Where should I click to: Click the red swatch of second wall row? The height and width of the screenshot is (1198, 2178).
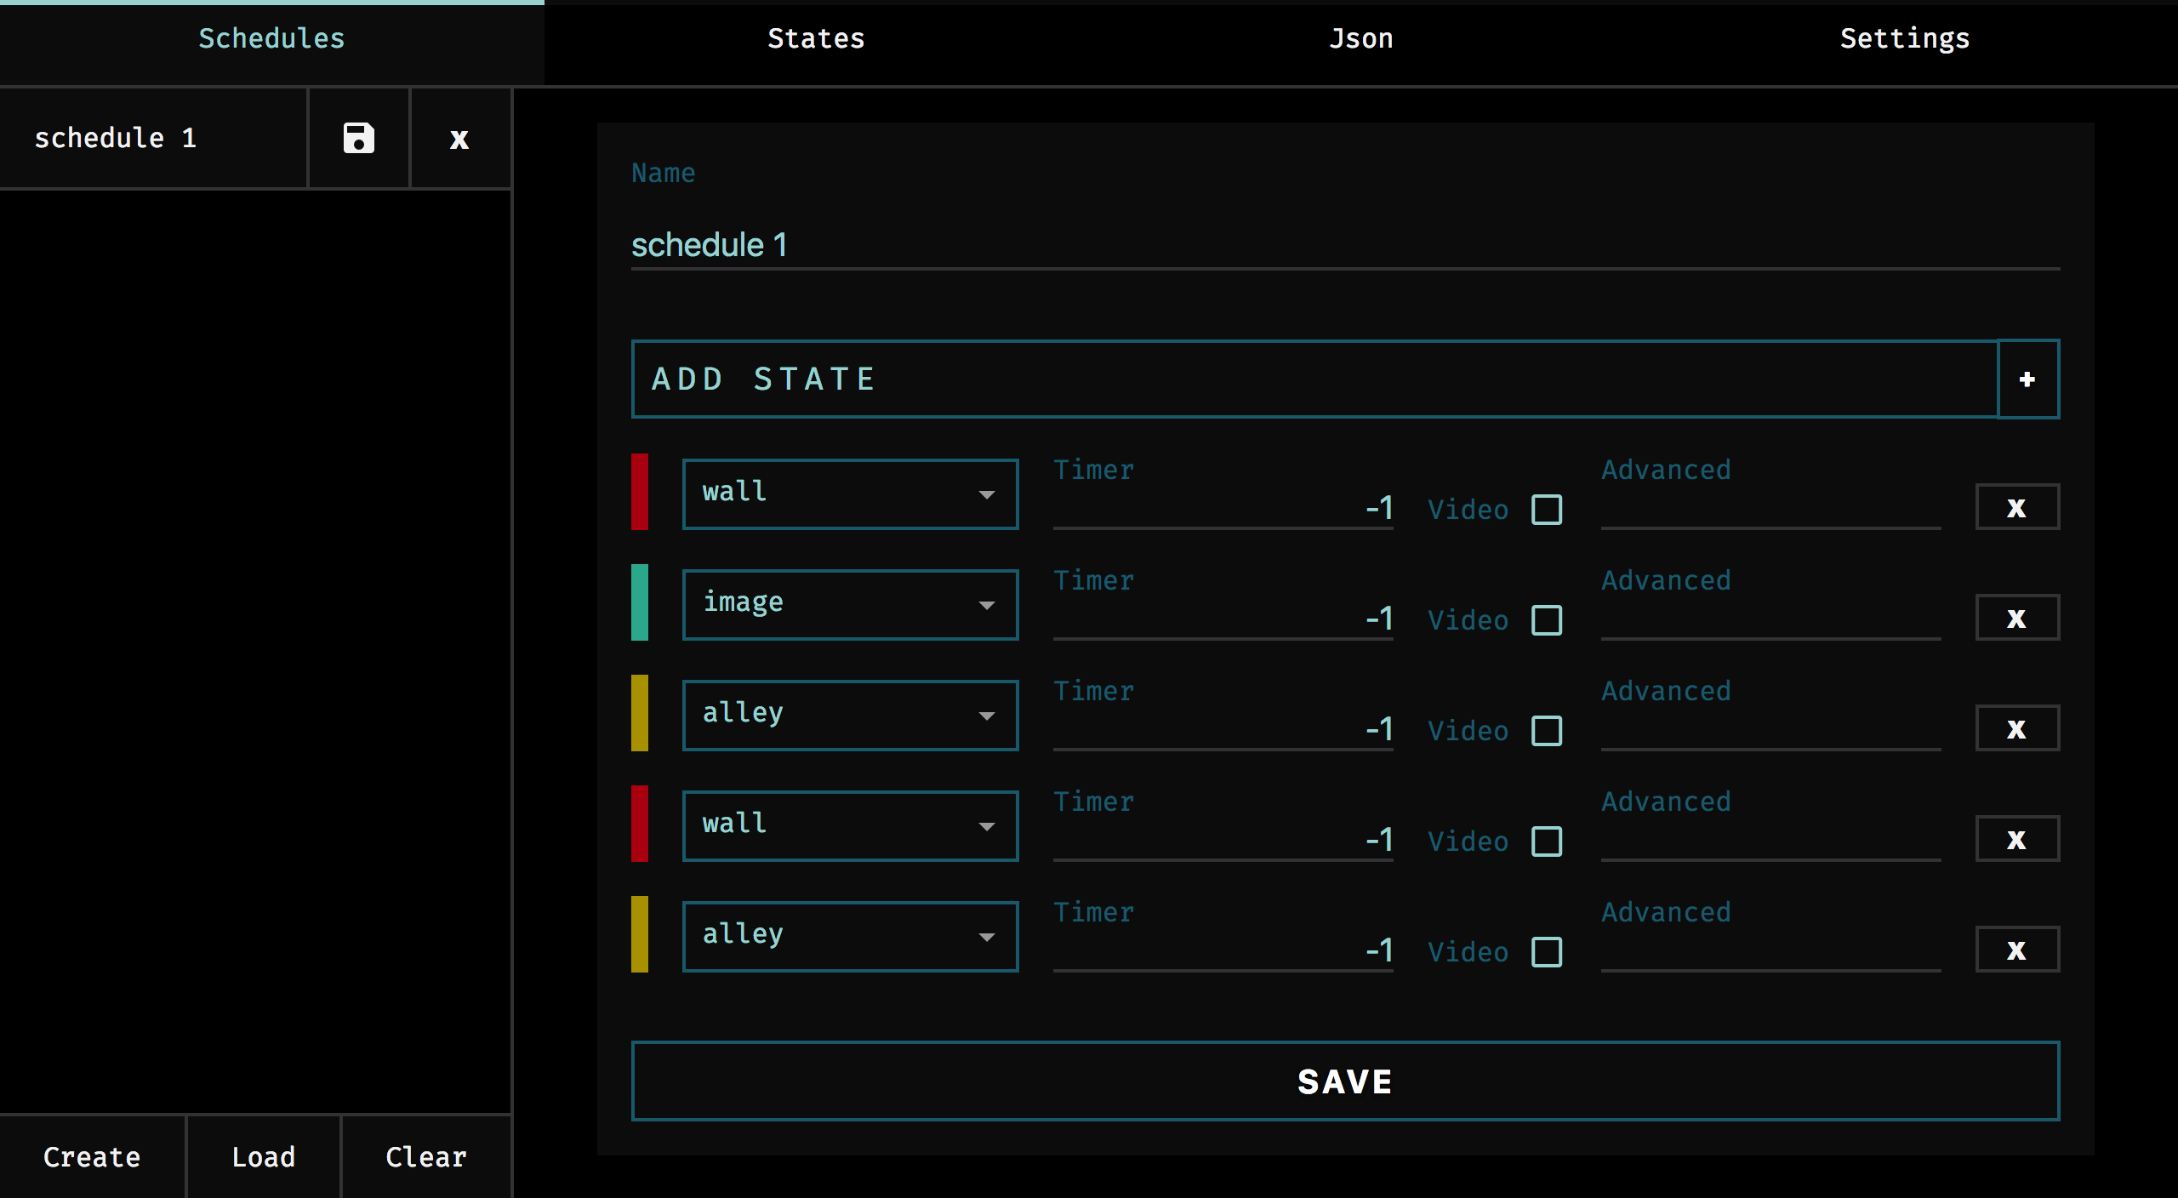(640, 824)
